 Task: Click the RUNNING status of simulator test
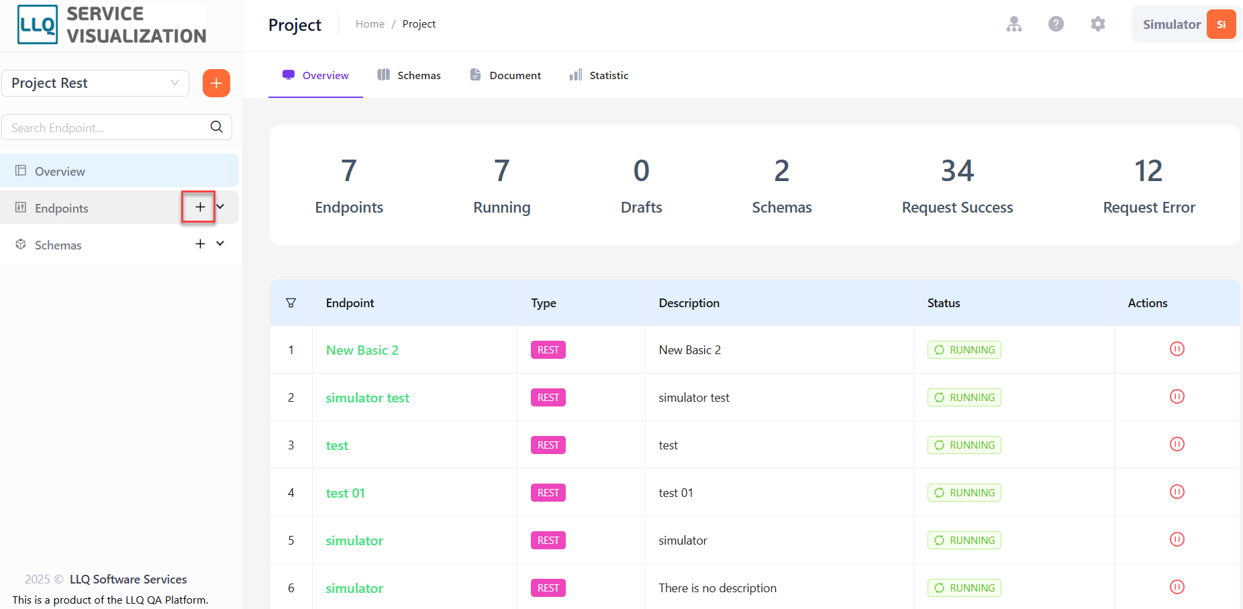coord(964,398)
